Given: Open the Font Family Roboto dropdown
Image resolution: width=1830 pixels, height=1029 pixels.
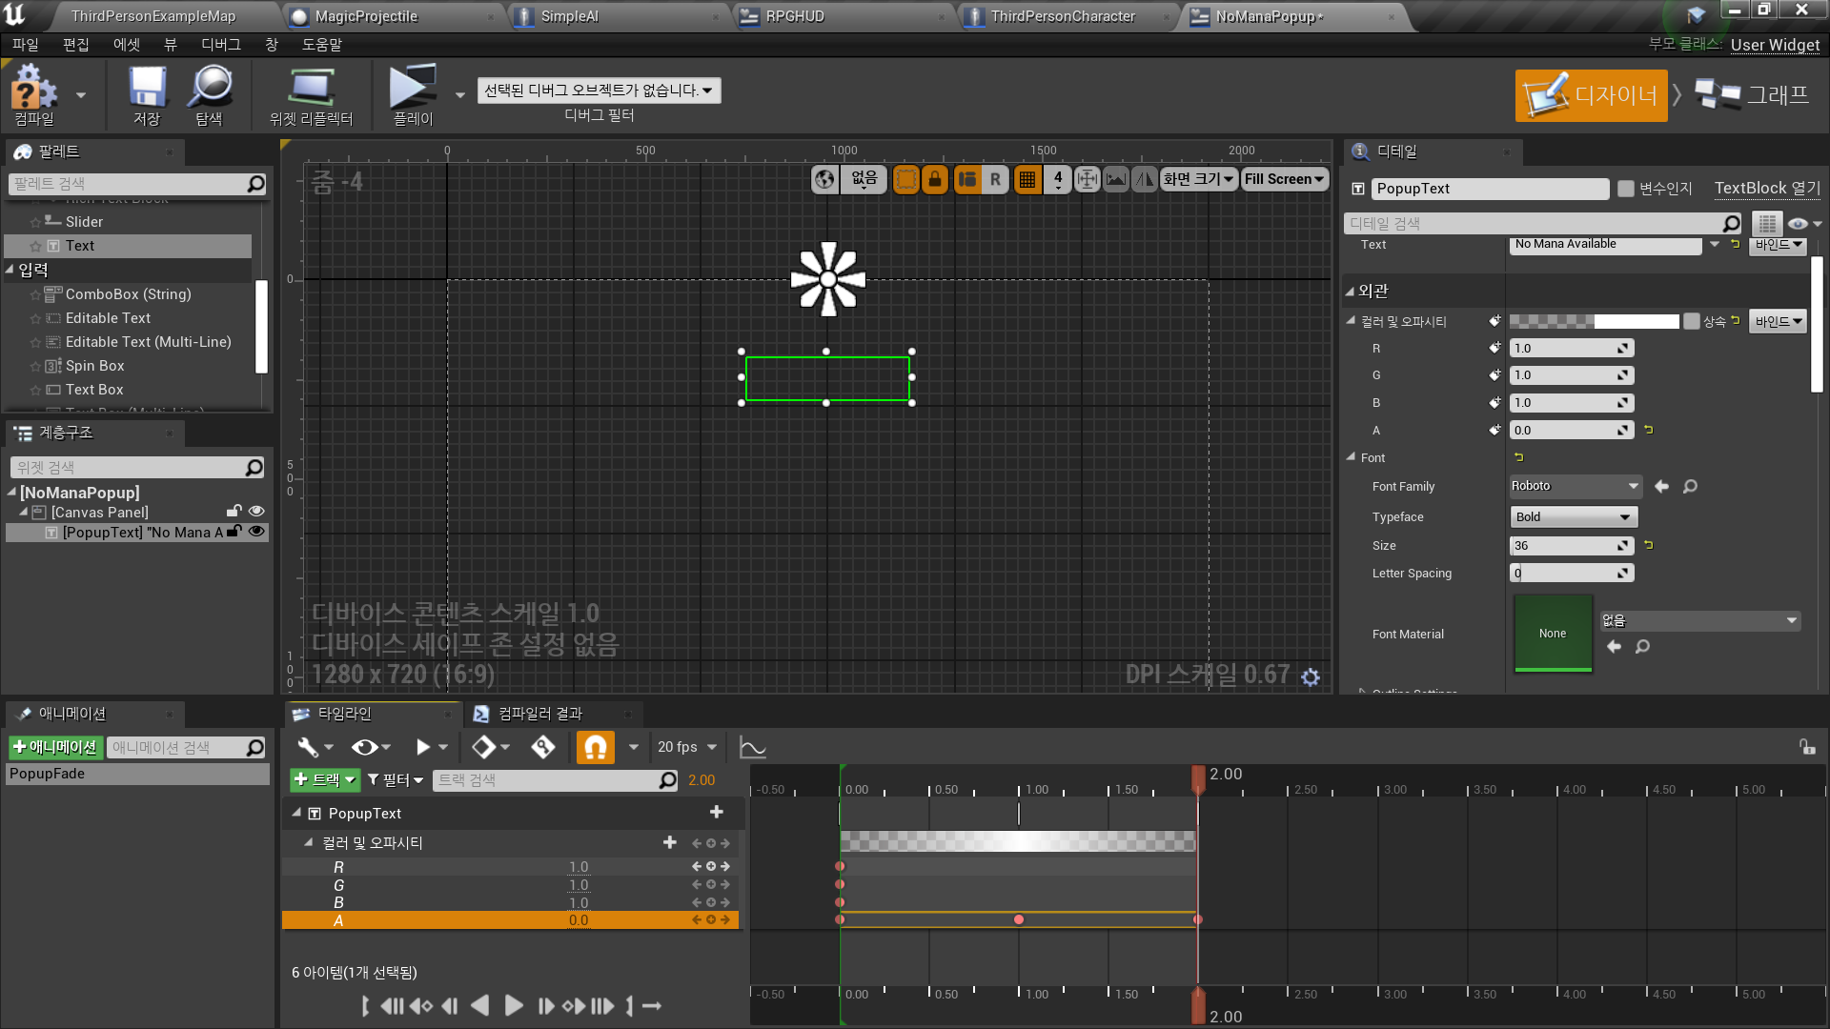Looking at the screenshot, I should [x=1574, y=486].
